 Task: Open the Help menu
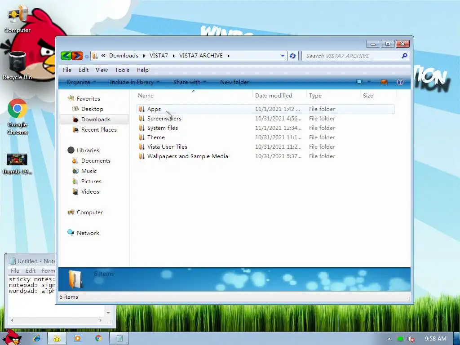tap(142, 70)
